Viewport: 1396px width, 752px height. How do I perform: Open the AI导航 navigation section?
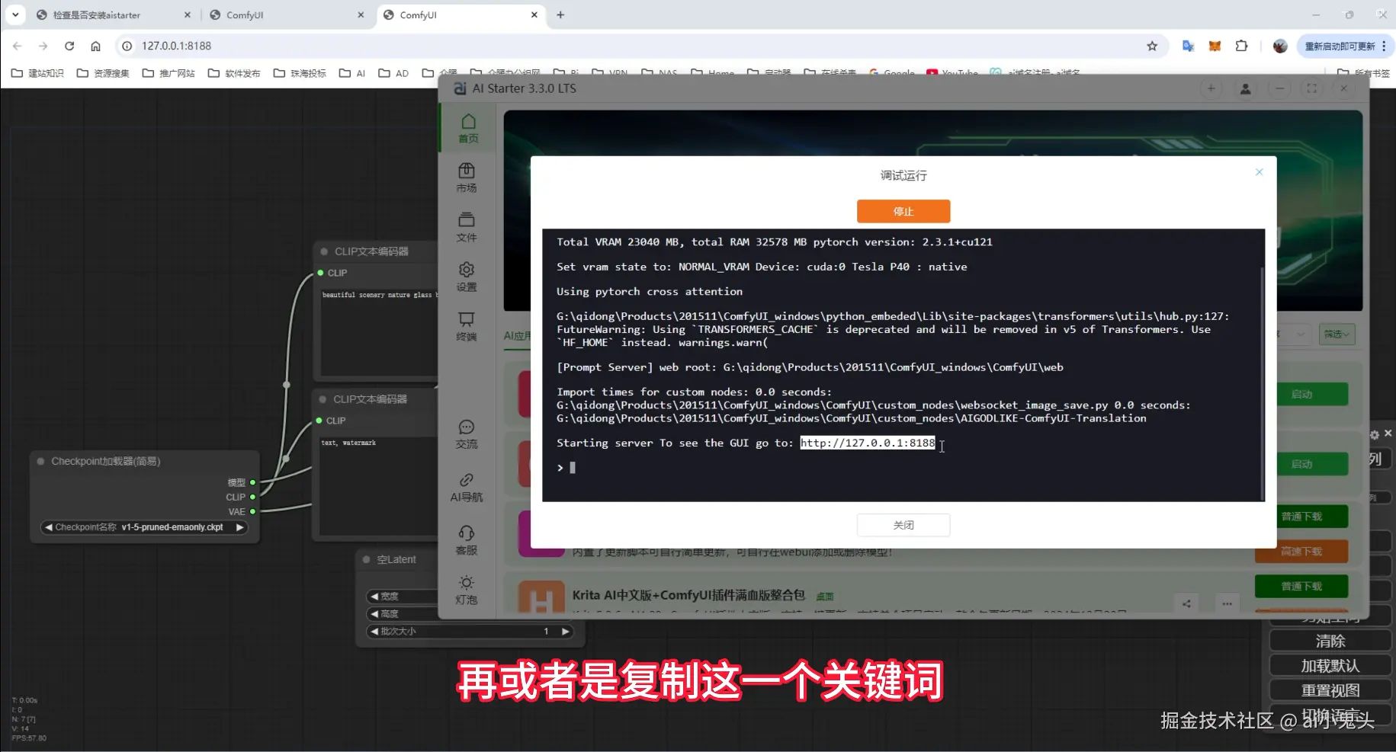467,488
